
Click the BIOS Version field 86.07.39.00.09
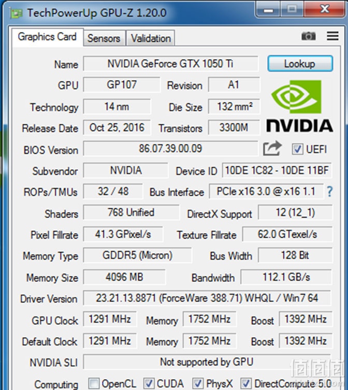point(170,149)
